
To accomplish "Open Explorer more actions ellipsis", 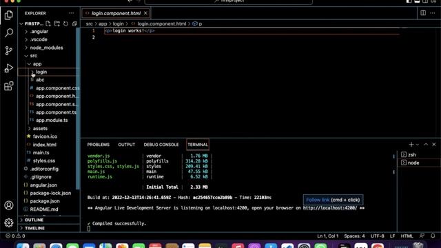I will click(x=71, y=13).
